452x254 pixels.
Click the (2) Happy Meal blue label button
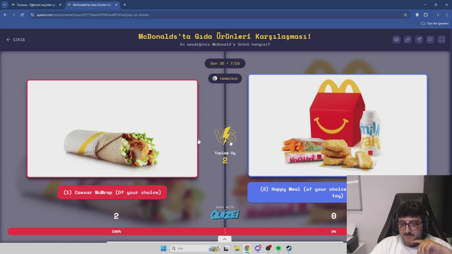(297, 192)
